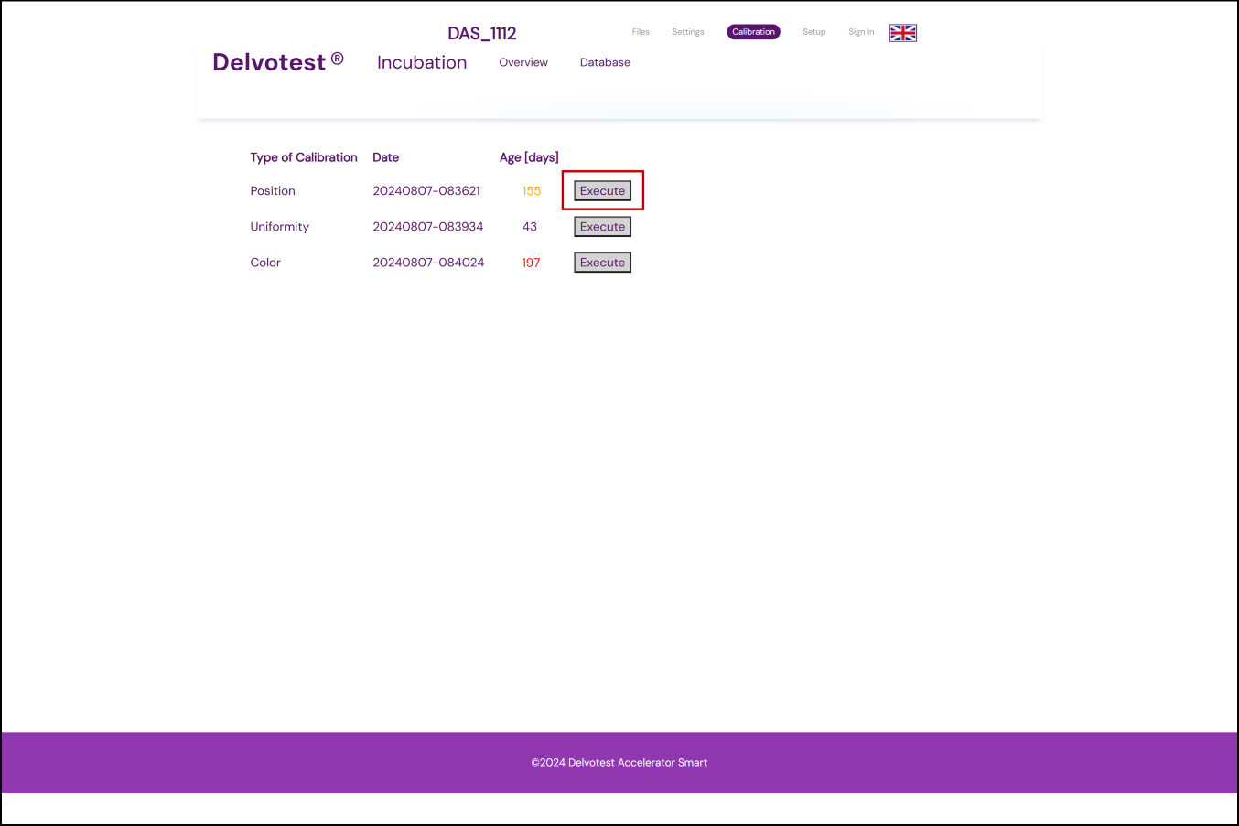Click the orange age value 155

click(532, 191)
